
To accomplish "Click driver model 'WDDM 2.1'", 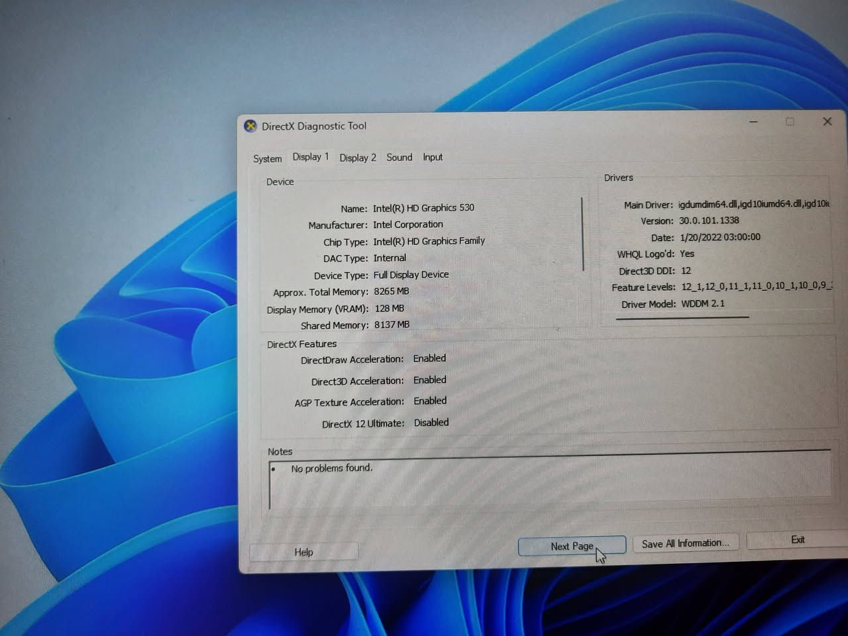I will (703, 303).
